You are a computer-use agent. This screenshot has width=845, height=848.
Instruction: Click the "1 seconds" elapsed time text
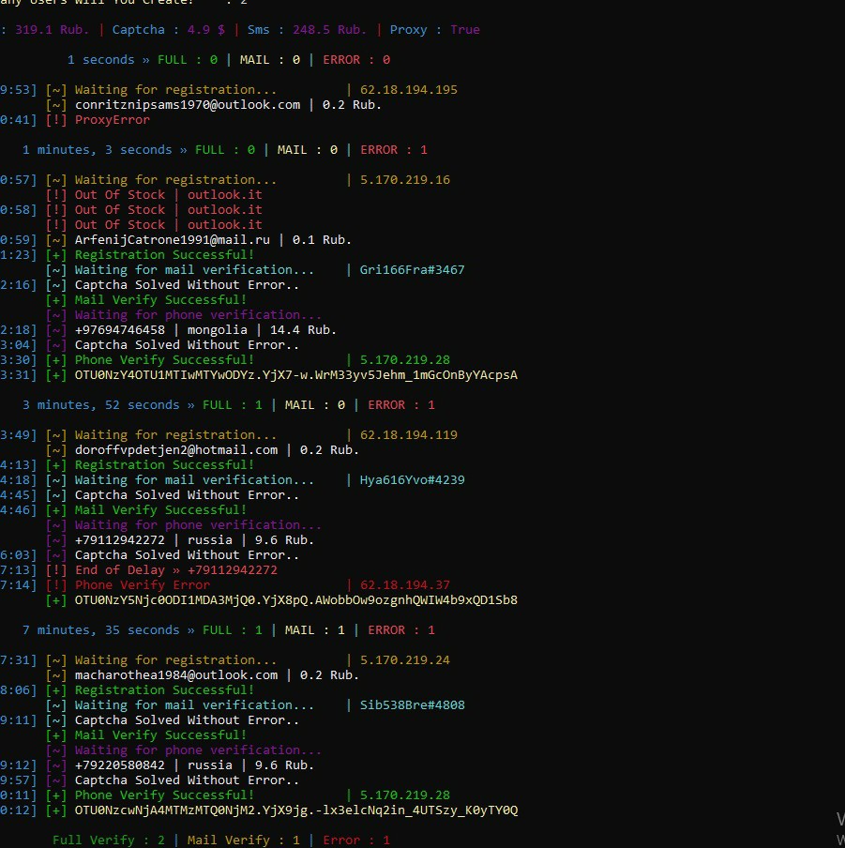[101, 59]
